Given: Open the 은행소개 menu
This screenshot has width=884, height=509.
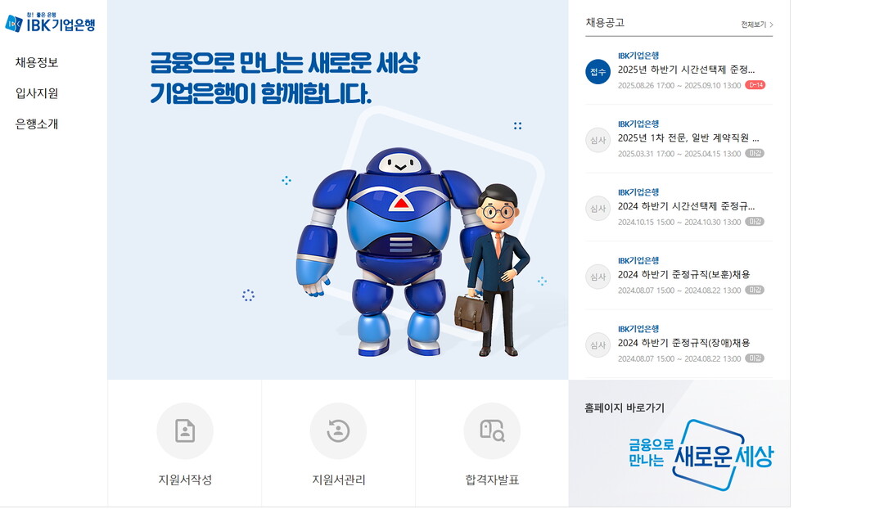Looking at the screenshot, I should coord(37,124).
